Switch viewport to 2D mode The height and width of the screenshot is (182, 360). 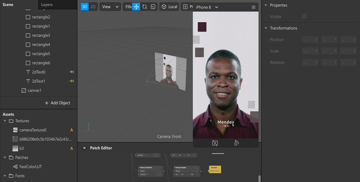(x=93, y=7)
